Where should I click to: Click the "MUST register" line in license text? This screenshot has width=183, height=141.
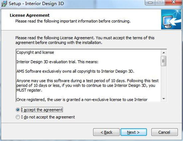(x=29, y=90)
